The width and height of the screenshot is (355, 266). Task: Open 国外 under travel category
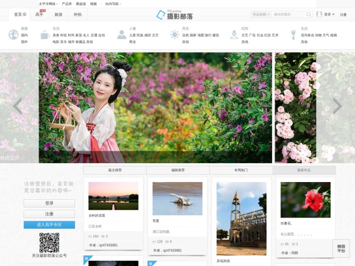pos(24,42)
